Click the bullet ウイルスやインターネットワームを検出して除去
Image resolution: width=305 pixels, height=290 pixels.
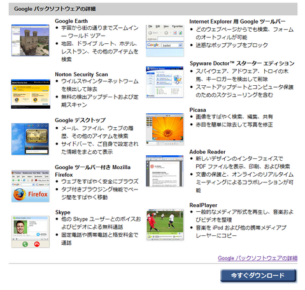pos(100,85)
